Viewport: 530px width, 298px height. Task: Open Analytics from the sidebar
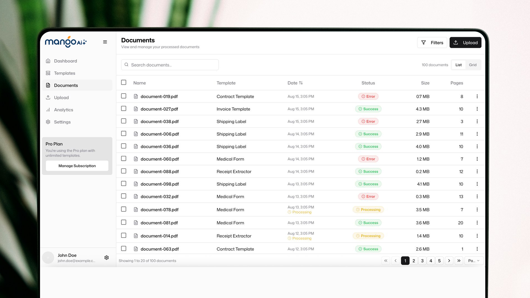[48, 110]
